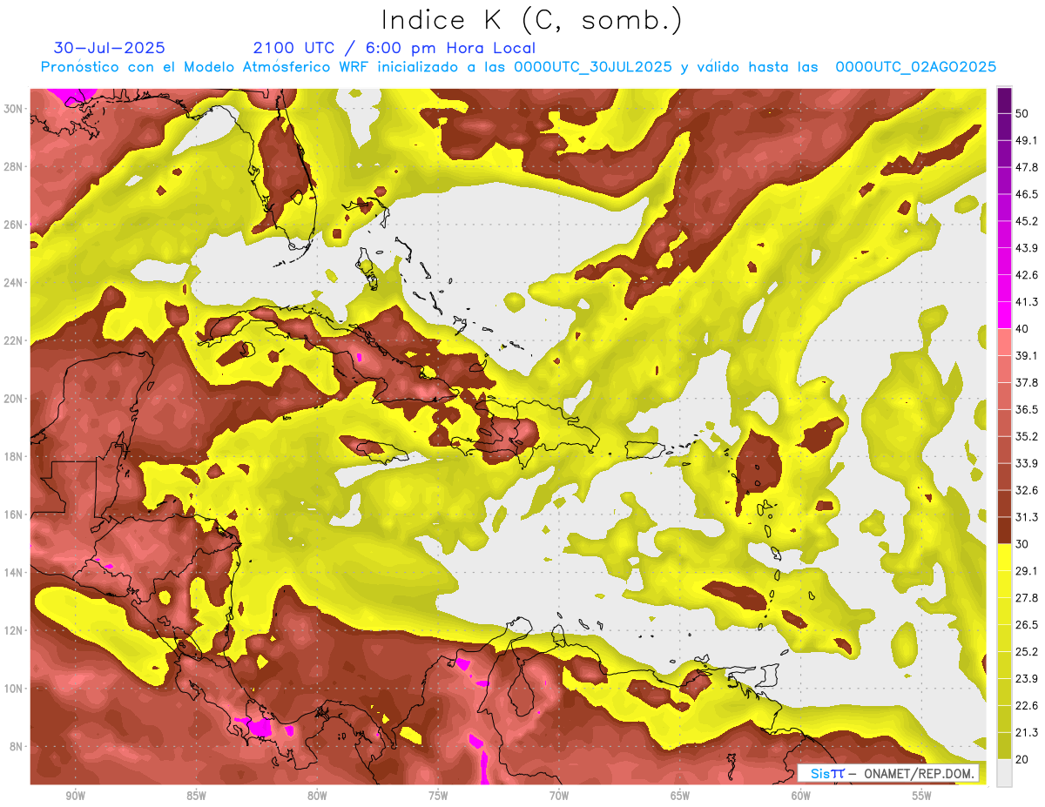This screenshot has height=807, width=1045.
Task: Click the colorbar value 20
Action: pos(1021,759)
